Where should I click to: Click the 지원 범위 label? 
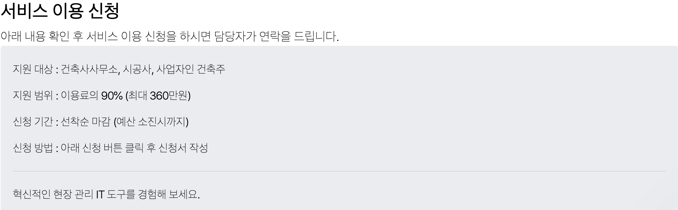(33, 96)
